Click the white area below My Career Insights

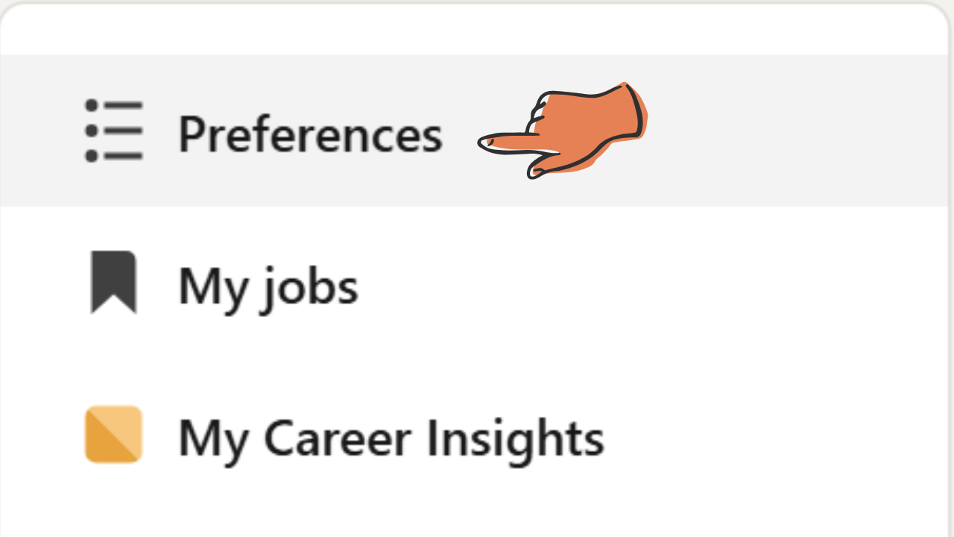point(477,507)
